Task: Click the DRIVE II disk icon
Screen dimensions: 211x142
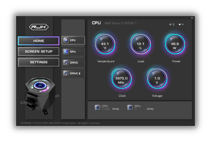Action: tap(66, 73)
